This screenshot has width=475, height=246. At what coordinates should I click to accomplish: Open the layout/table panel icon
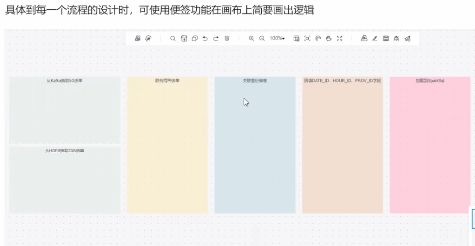(x=296, y=38)
